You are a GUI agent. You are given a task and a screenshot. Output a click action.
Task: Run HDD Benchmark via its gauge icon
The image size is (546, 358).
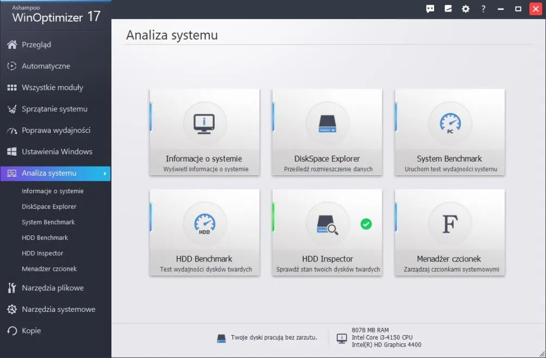point(204,223)
